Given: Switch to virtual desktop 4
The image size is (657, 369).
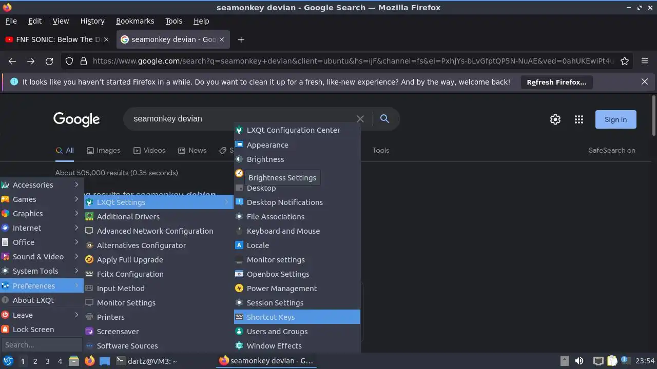Looking at the screenshot, I should click(60, 361).
